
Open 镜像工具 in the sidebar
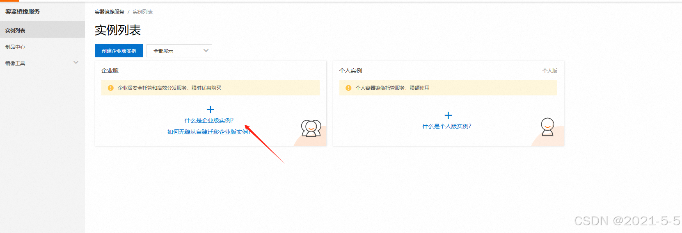15,63
